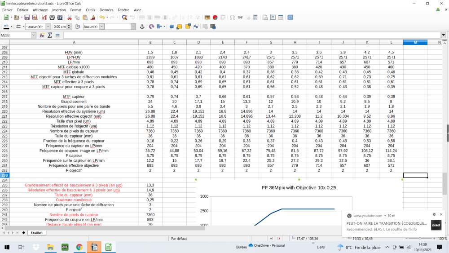Click the zoom slider in status bar
The image size is (449, 253).
coord(420,239)
